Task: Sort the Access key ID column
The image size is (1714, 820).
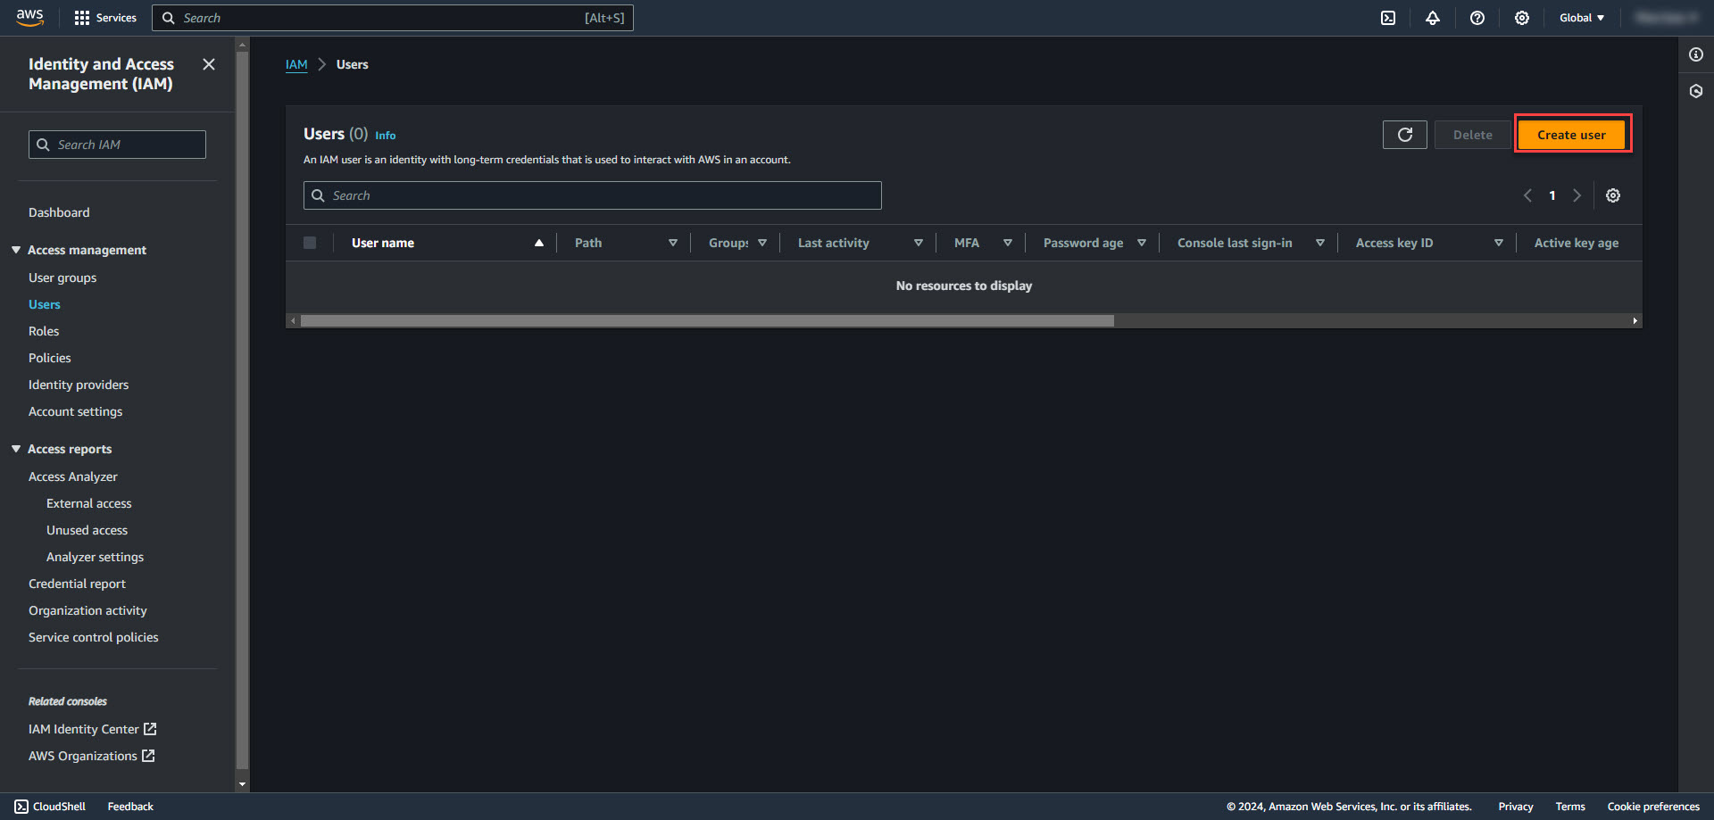Action: pos(1499,243)
